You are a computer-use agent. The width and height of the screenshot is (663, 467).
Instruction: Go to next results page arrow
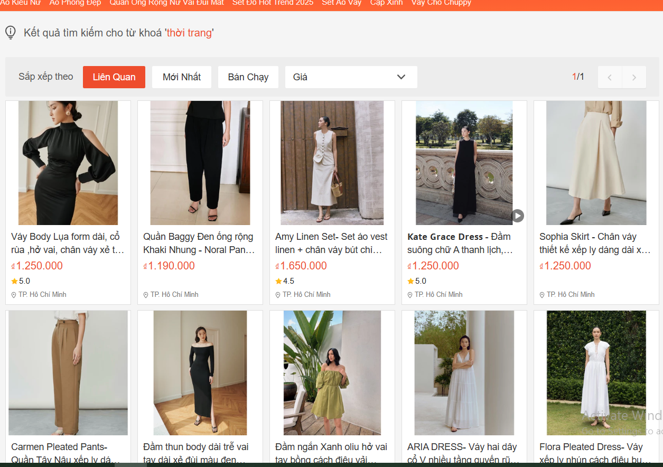(x=634, y=77)
